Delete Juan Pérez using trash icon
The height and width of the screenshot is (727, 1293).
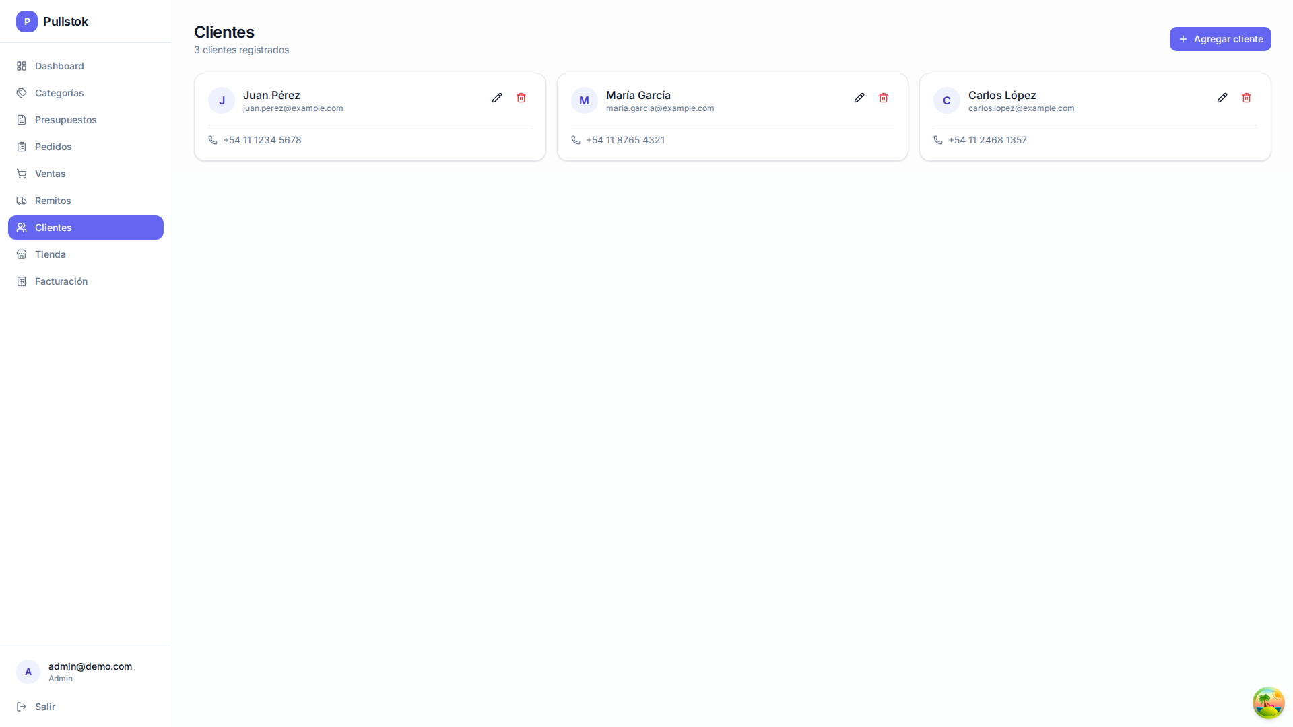[x=521, y=98]
